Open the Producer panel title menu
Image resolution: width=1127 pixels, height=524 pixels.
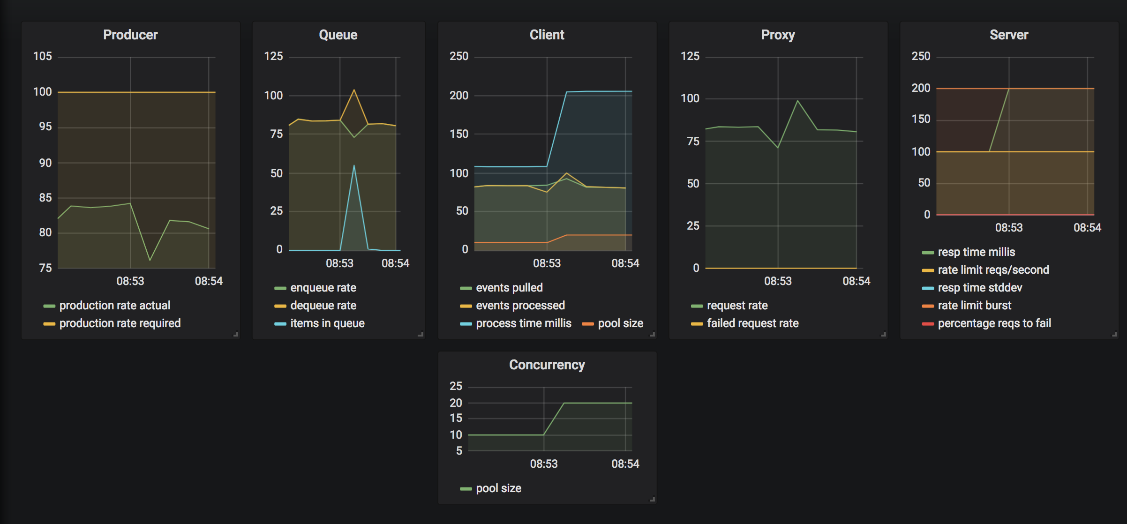point(130,35)
